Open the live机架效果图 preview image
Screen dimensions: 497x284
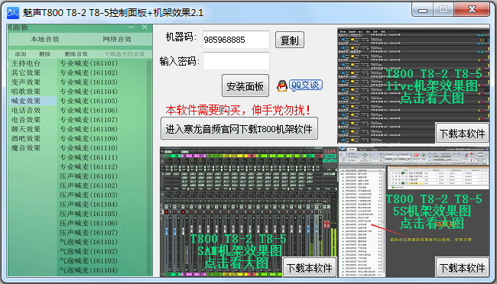tap(414, 86)
